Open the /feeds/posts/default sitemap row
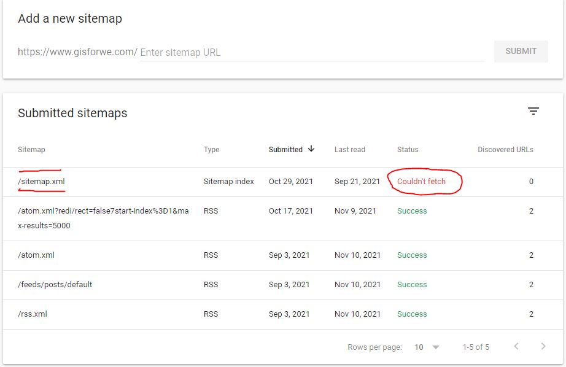The image size is (566, 367). click(282, 285)
